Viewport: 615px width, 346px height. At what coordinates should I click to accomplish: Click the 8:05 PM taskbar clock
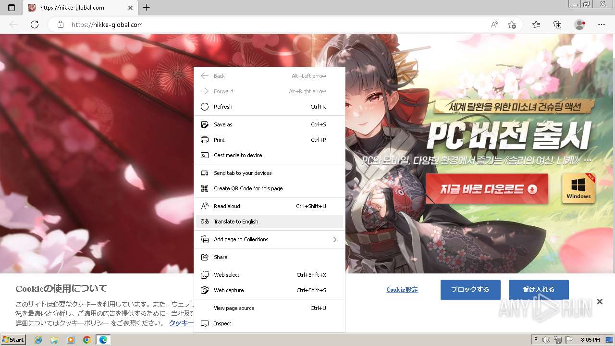[x=590, y=340]
